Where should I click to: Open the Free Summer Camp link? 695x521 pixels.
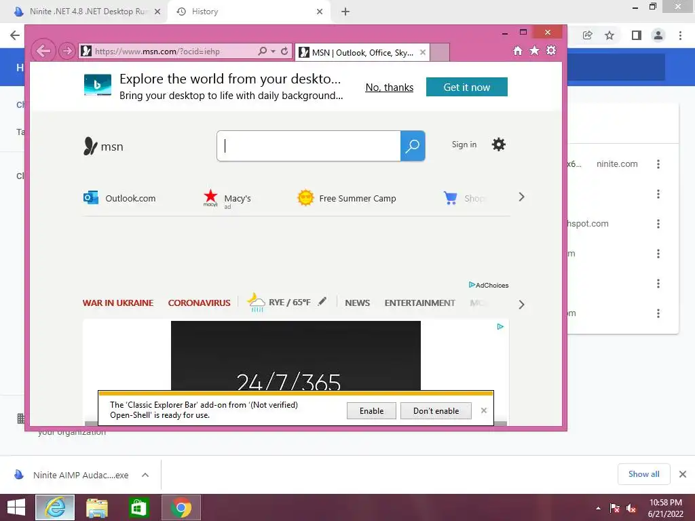point(347,198)
